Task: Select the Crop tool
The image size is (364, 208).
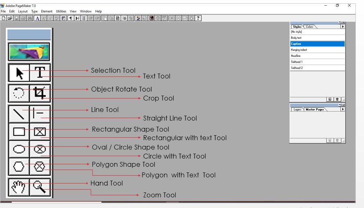Action: (40, 93)
